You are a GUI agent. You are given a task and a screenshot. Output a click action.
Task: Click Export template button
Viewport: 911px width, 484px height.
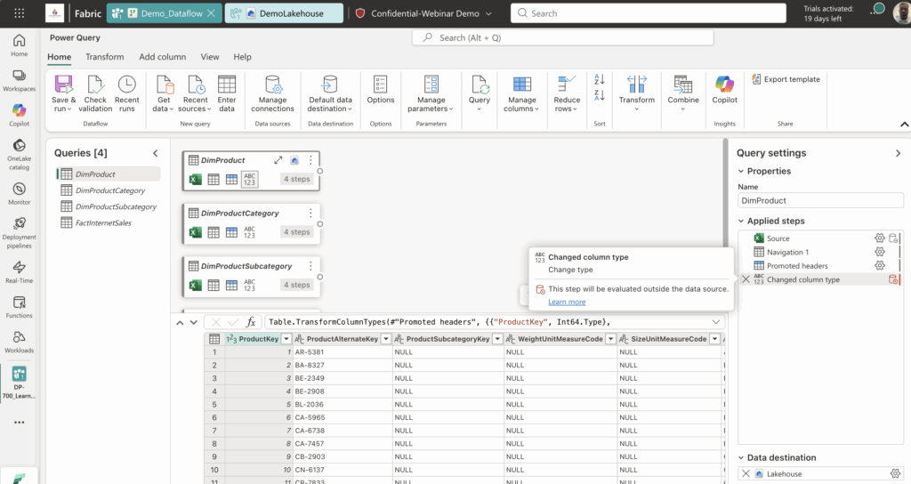786,79
